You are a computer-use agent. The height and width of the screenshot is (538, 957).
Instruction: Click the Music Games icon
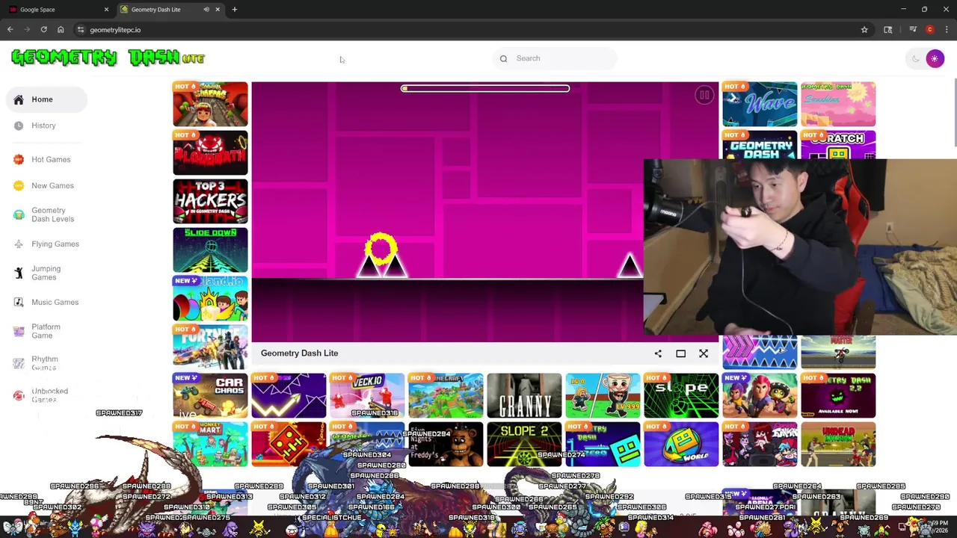19,302
